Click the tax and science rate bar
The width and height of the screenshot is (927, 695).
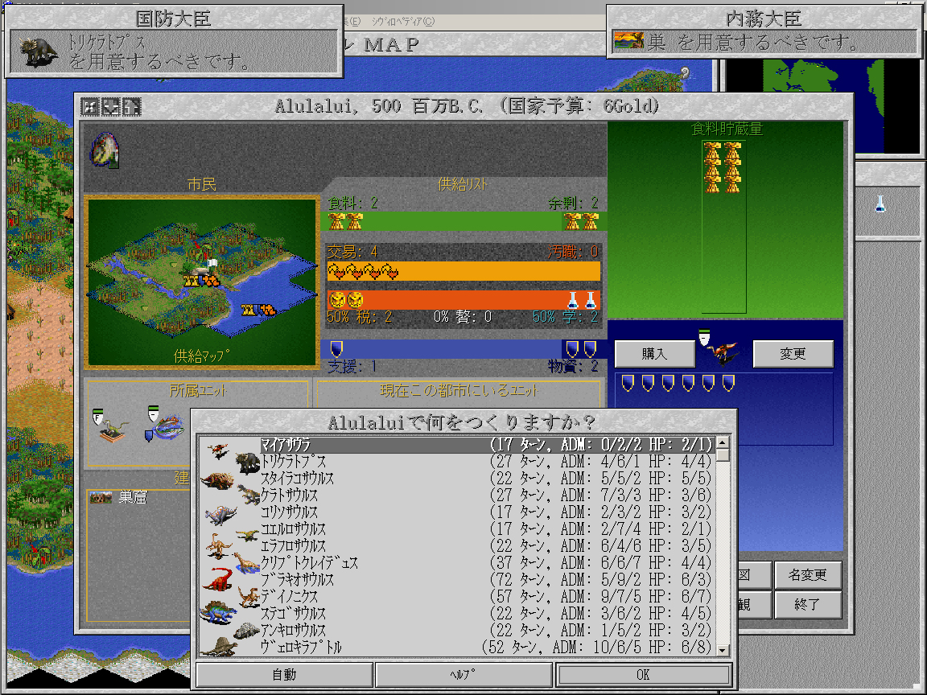tap(463, 299)
